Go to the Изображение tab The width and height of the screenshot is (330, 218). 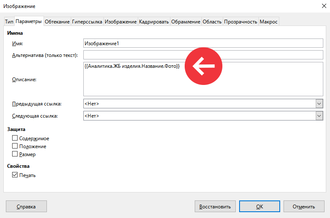(121, 22)
